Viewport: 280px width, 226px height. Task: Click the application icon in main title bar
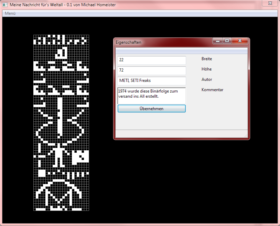5,5
